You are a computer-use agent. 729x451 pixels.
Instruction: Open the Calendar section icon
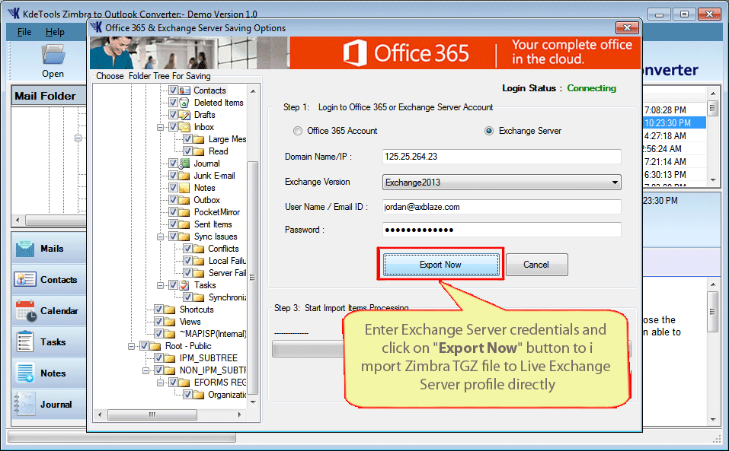[26, 311]
